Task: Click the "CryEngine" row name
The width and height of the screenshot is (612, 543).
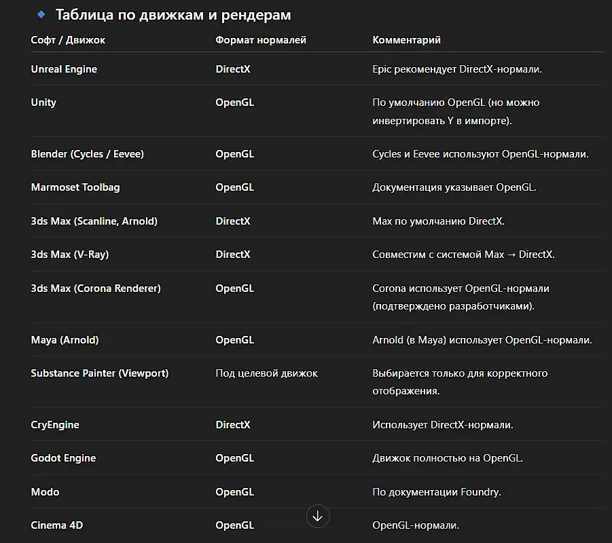Action: (55, 425)
